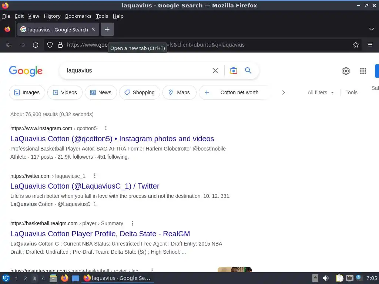379x284 pixels.
Task: Reload the page with the refresh icon
Action: coord(36,45)
